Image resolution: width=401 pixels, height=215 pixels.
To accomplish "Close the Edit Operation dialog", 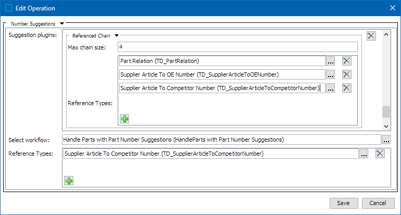I will (x=393, y=8).
